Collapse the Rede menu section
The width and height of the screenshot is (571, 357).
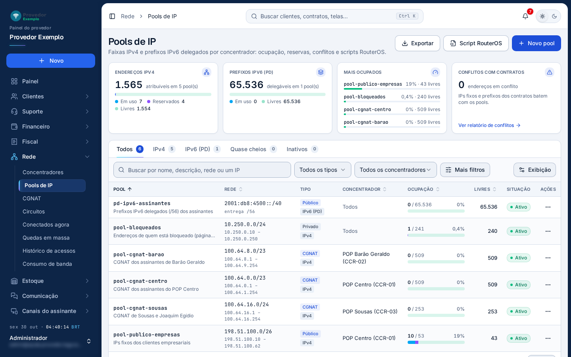coord(51,157)
